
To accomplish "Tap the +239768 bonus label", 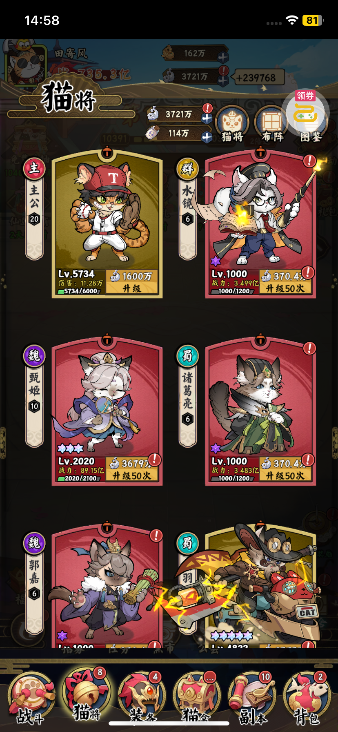I will click(258, 78).
